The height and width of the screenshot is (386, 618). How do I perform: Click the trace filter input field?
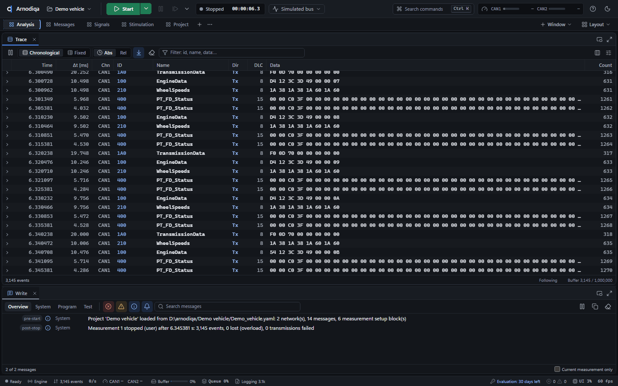click(x=232, y=53)
